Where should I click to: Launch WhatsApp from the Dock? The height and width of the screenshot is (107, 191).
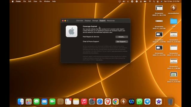coord(139,102)
